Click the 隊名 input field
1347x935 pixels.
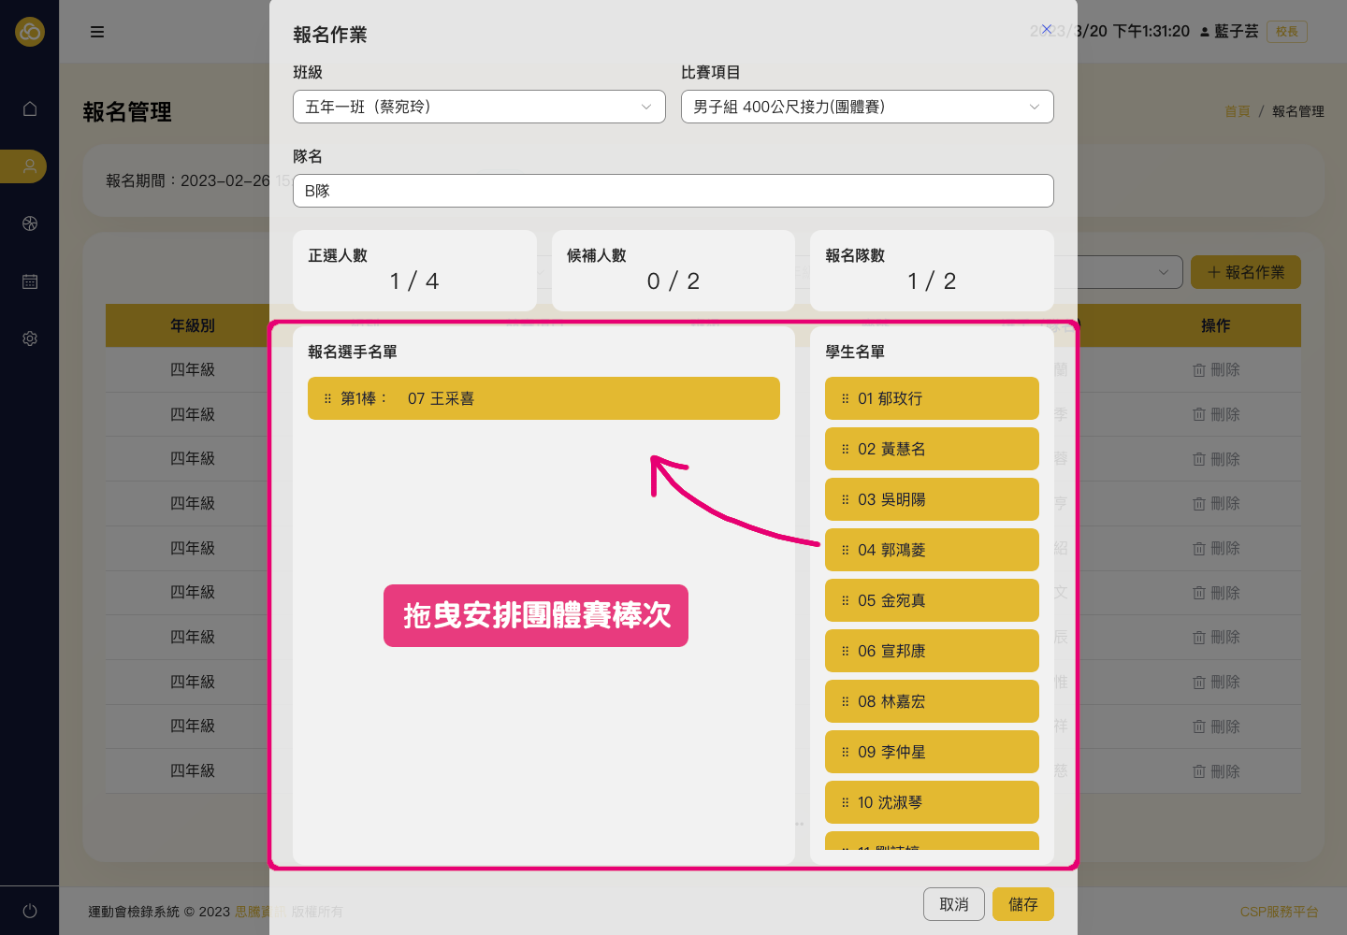click(673, 191)
